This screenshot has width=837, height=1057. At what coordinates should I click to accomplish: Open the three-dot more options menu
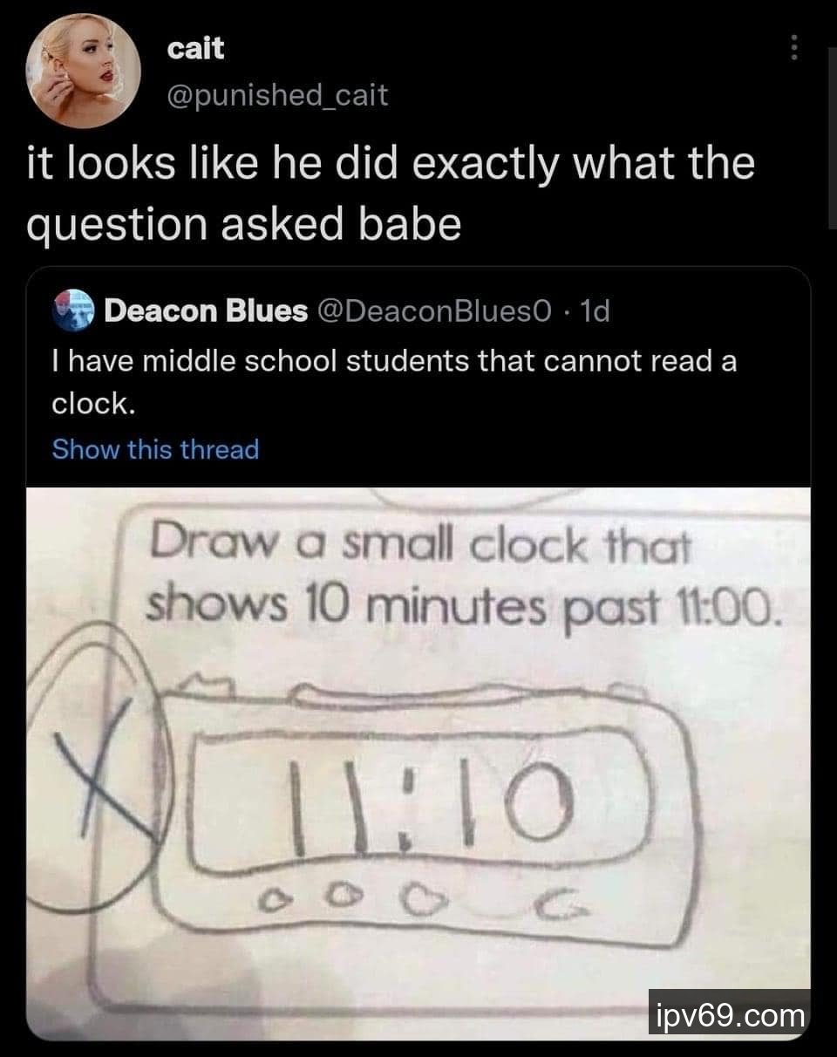click(x=793, y=47)
